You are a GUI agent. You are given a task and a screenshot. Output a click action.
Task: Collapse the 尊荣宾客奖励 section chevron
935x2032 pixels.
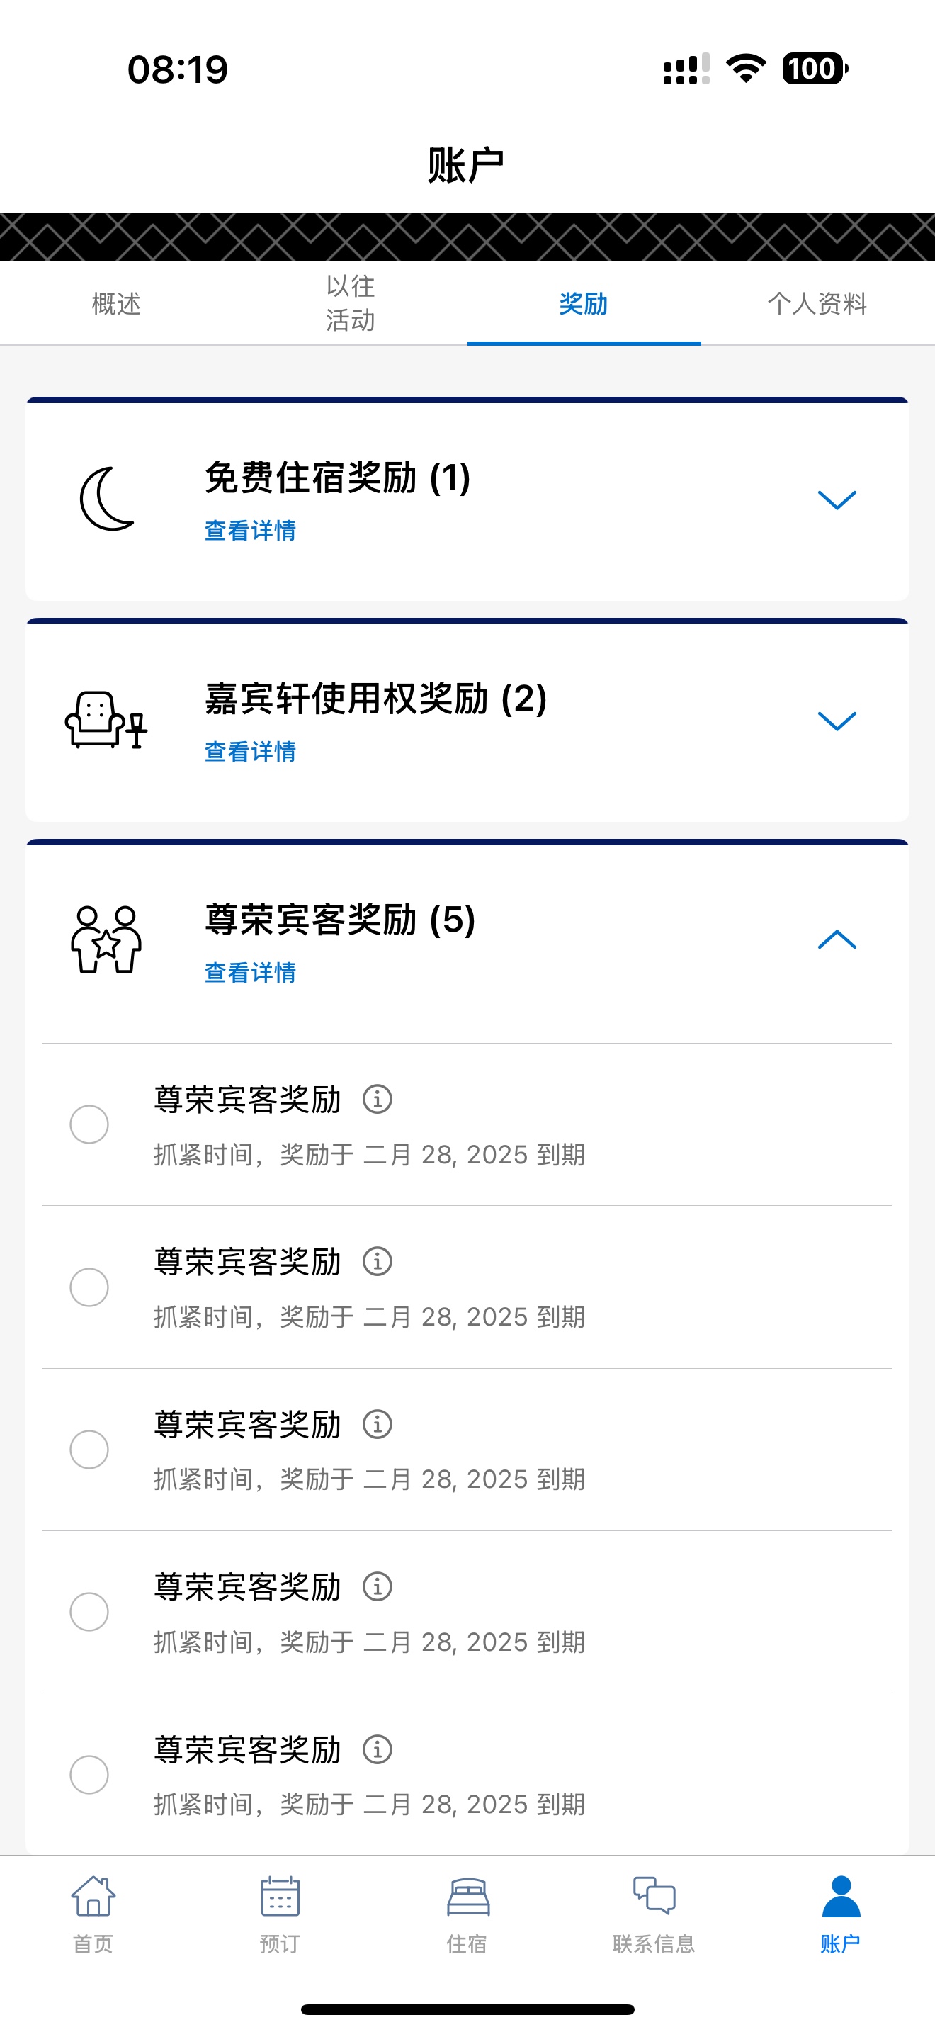point(837,939)
